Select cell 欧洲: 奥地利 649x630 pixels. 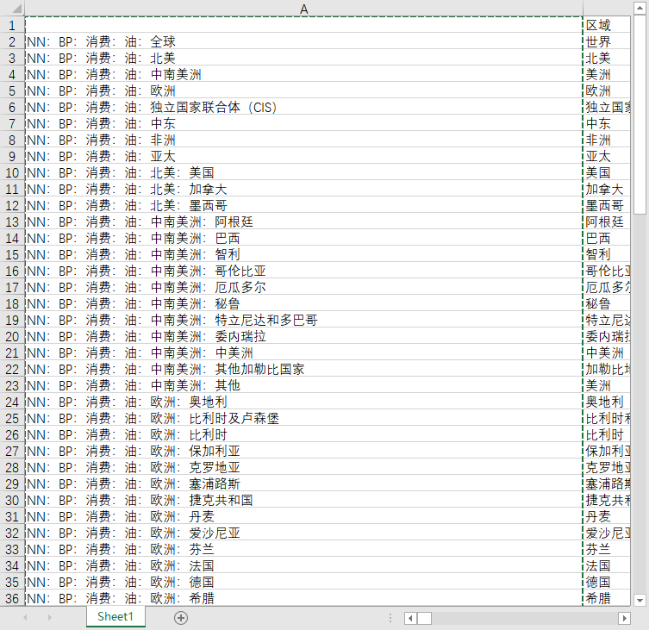[x=303, y=402]
